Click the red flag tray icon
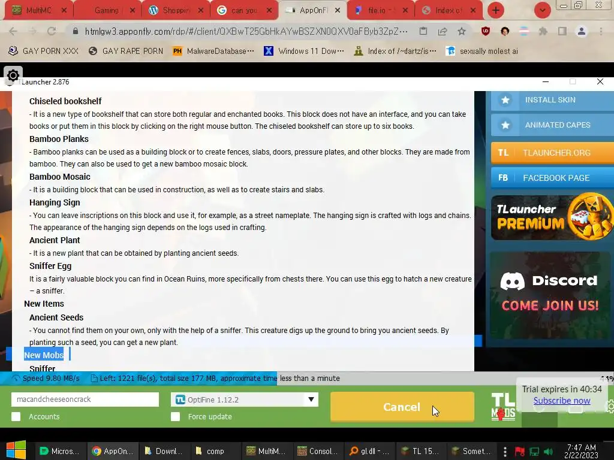Viewport: 614px width, 460px height. (520, 452)
